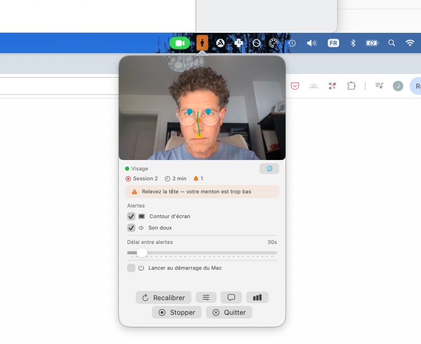The width and height of the screenshot is (421, 344).
Task: Open Time Machine from the menu bar
Action: point(292,43)
